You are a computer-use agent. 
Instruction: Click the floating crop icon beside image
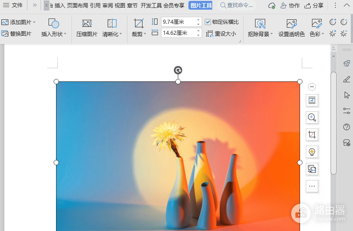click(312, 135)
